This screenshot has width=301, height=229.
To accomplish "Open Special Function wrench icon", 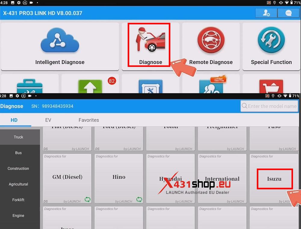I will click(x=271, y=40).
